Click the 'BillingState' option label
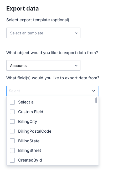The height and width of the screenshot is (171, 128). coord(29,141)
